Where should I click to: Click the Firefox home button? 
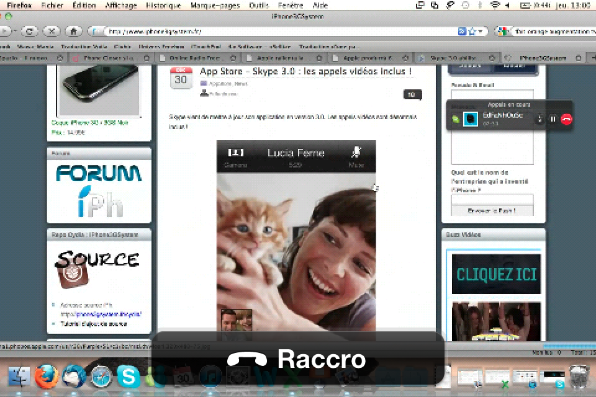(x=73, y=31)
